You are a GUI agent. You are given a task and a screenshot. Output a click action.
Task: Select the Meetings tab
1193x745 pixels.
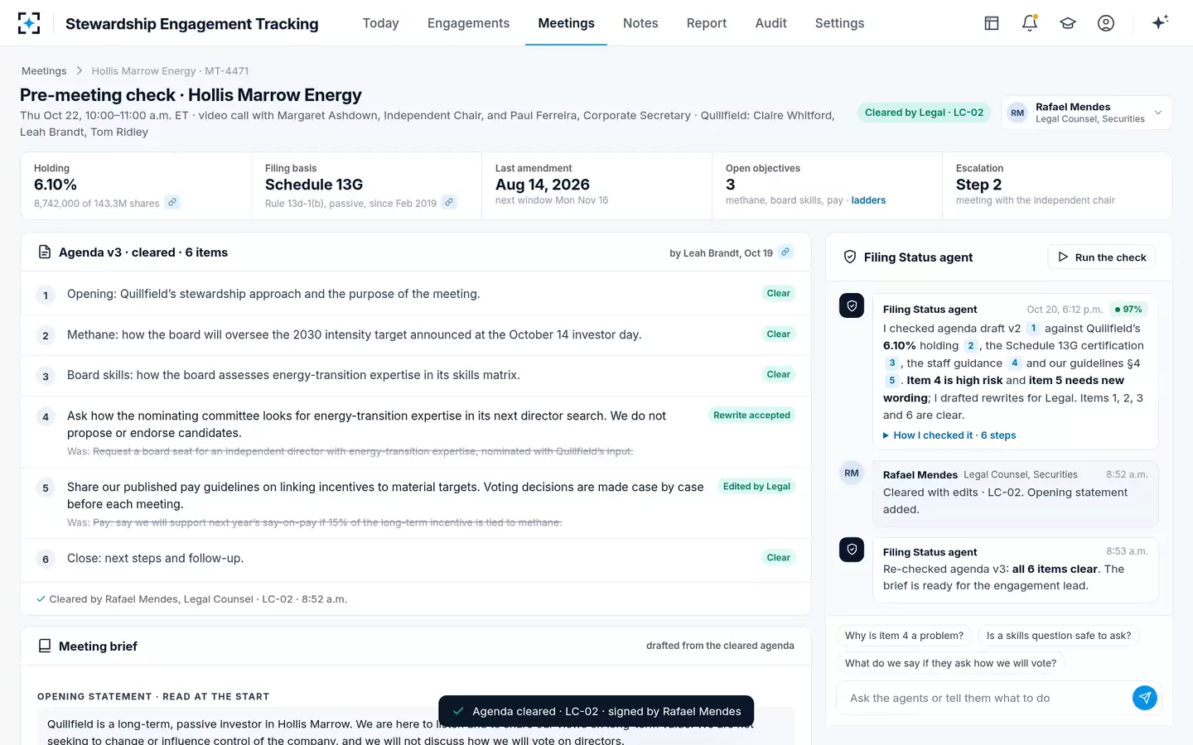click(566, 23)
